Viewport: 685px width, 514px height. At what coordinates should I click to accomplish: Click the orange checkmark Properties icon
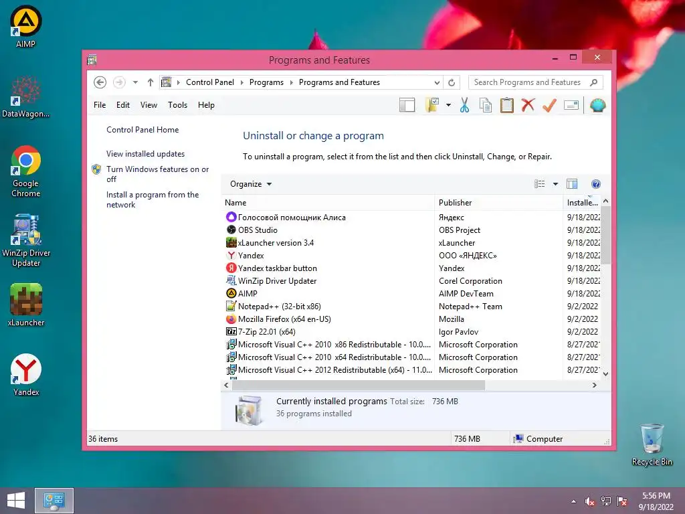(549, 105)
